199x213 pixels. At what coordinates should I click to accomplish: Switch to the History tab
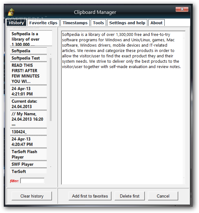[16, 23]
